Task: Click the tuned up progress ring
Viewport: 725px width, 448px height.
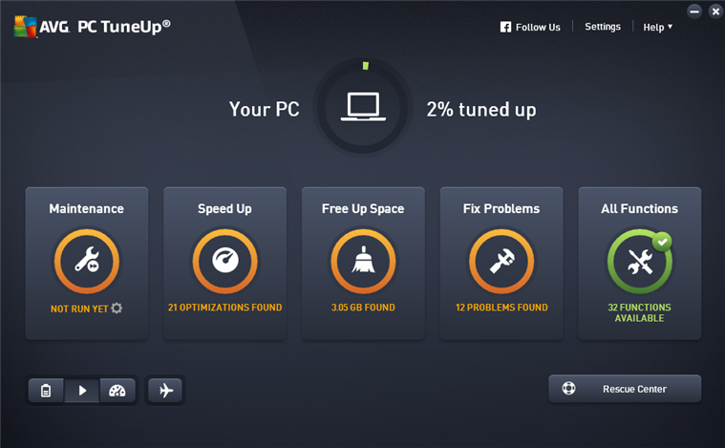Action: pos(363,107)
